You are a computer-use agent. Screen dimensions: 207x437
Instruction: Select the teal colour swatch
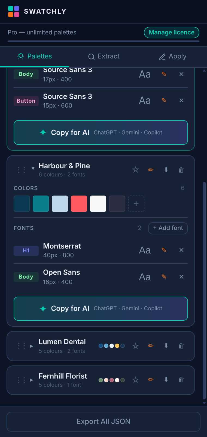pyautogui.click(x=41, y=204)
